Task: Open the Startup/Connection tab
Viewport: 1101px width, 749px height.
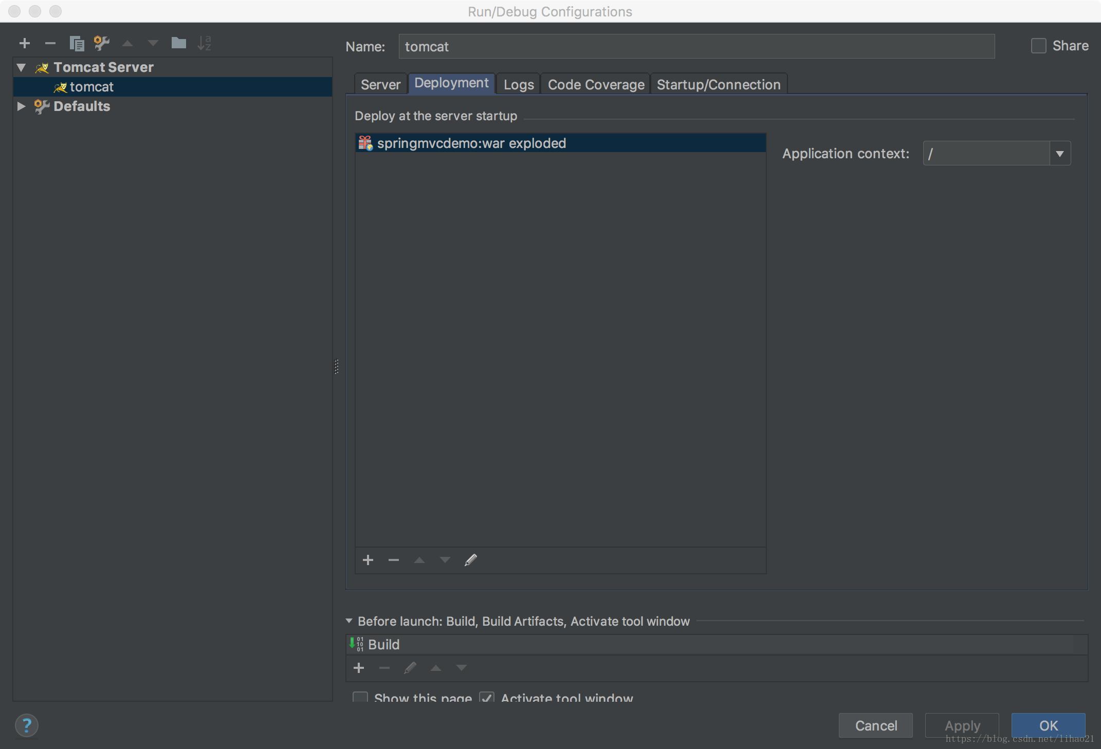Action: [718, 84]
